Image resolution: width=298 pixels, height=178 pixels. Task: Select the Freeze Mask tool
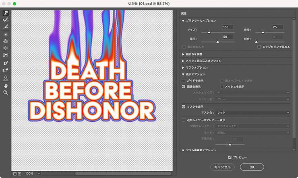[x=6, y=63]
